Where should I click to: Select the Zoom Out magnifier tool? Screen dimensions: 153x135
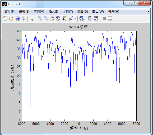coord(46,18)
